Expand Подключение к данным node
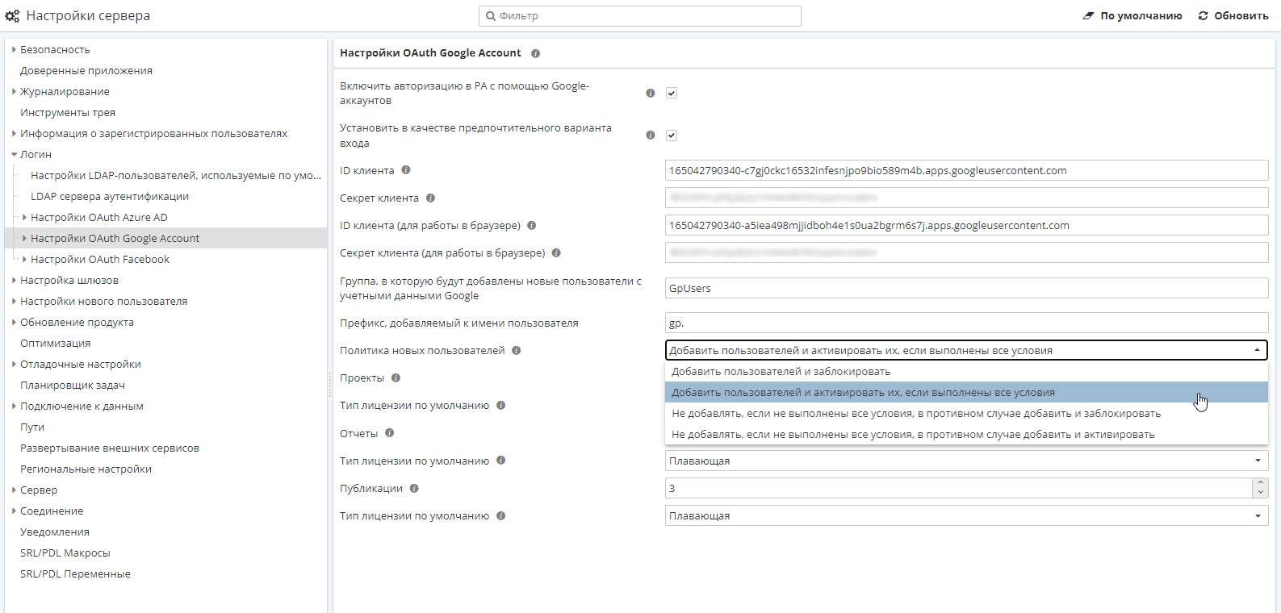Image resolution: width=1281 pixels, height=613 pixels. [x=14, y=407]
